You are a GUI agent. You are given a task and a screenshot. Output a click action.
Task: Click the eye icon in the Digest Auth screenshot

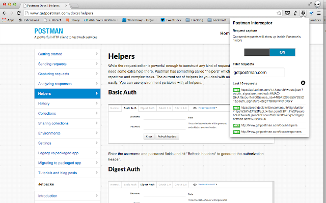tap(195, 185)
